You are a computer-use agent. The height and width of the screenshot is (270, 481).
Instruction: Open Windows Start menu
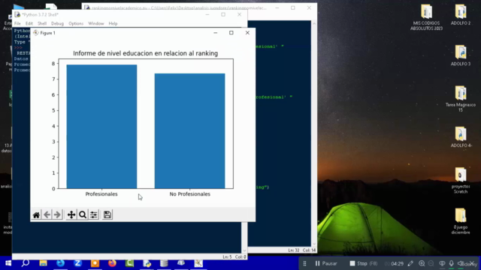click(x=8, y=263)
